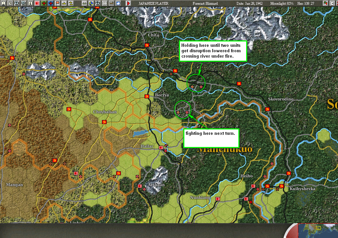The image size is (338, 238).
Task: Click the Hailar city label
Action: (147, 146)
